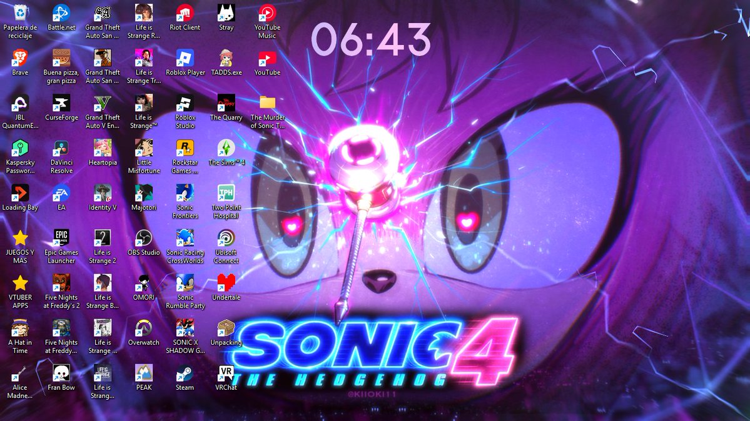
Task: Select the Unpacking game icon
Action: pyautogui.click(x=226, y=329)
